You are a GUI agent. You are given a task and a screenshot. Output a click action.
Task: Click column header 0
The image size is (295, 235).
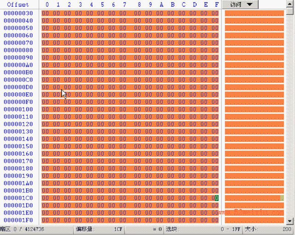coord(47,4)
